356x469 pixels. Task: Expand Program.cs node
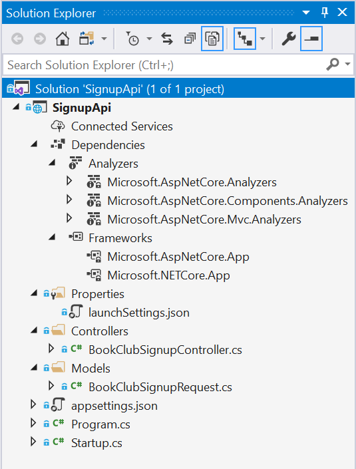(x=33, y=423)
